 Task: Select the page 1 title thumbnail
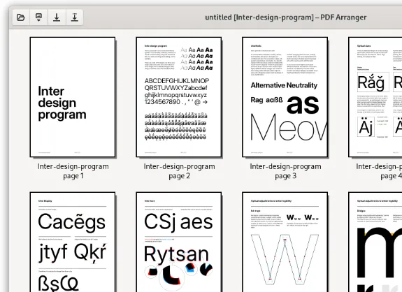73,97
